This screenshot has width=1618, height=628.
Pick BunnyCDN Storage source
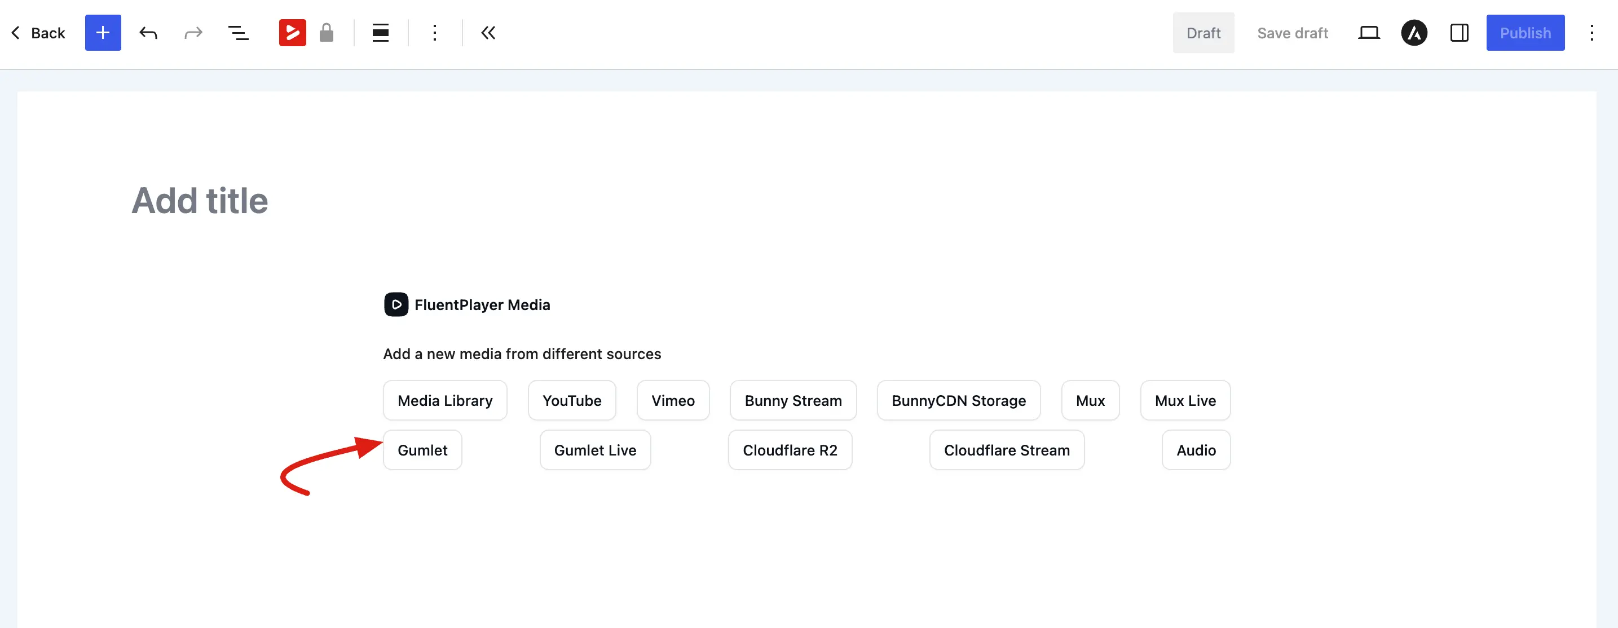(x=959, y=400)
